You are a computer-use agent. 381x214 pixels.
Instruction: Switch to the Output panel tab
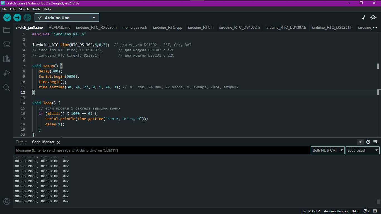click(21, 142)
